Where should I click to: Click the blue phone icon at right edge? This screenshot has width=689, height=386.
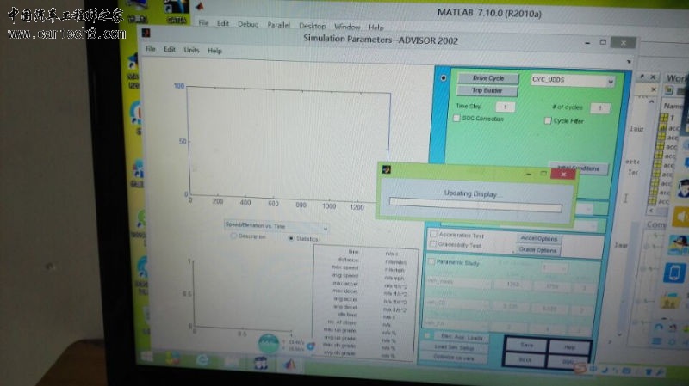(x=674, y=273)
